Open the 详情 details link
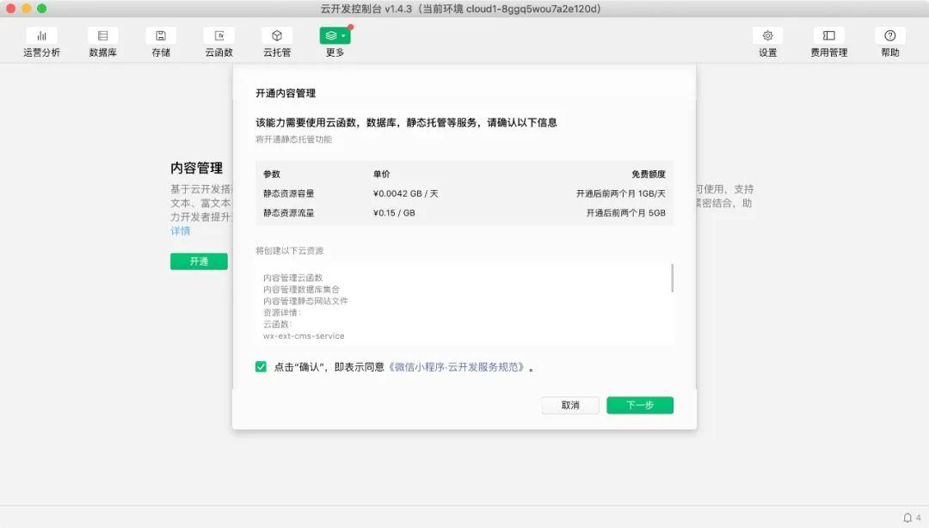 pyautogui.click(x=180, y=231)
